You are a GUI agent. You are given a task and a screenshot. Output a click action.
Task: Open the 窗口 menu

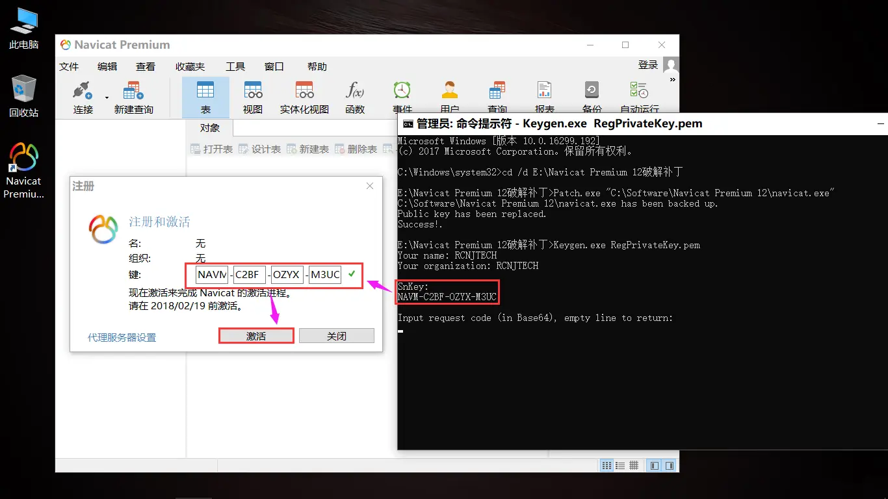point(274,66)
